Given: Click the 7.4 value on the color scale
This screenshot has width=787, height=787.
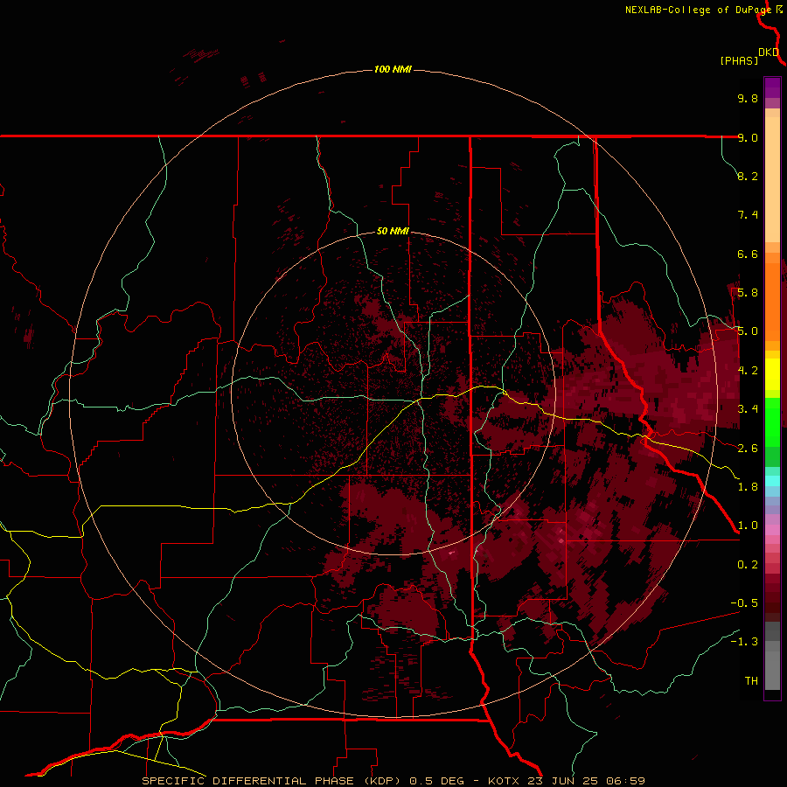Looking at the screenshot, I should click(x=748, y=215).
